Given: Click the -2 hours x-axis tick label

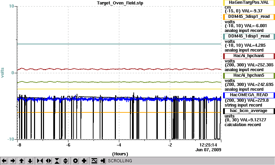Looking at the screenshot, I should point(170,145).
